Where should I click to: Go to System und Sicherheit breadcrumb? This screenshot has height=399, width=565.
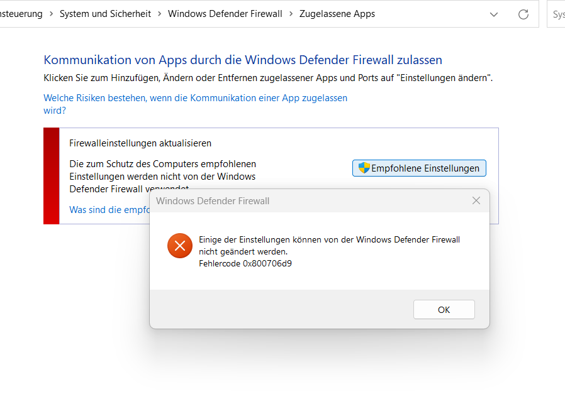[x=105, y=14]
